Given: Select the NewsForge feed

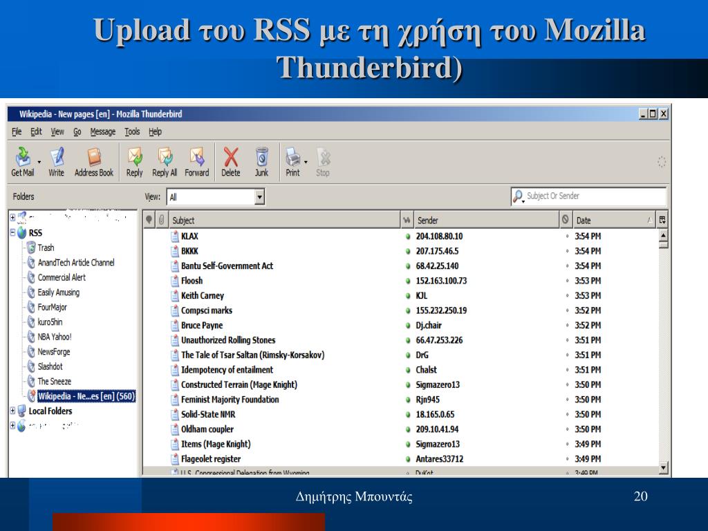Looking at the screenshot, I should click(54, 352).
